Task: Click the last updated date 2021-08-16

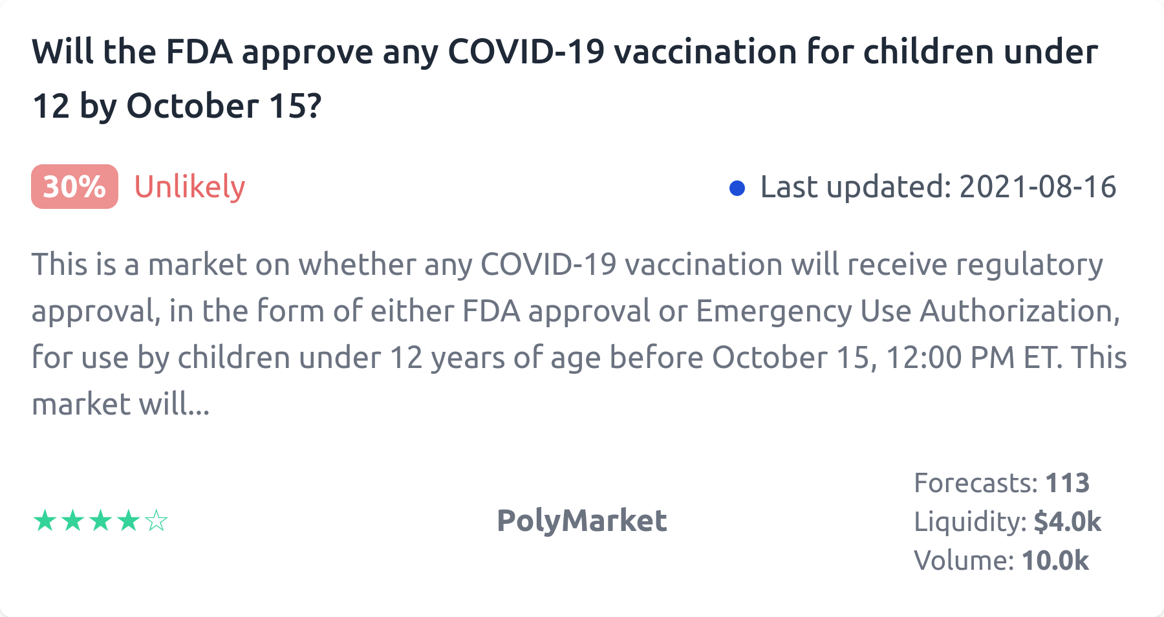Action: (x=1037, y=187)
